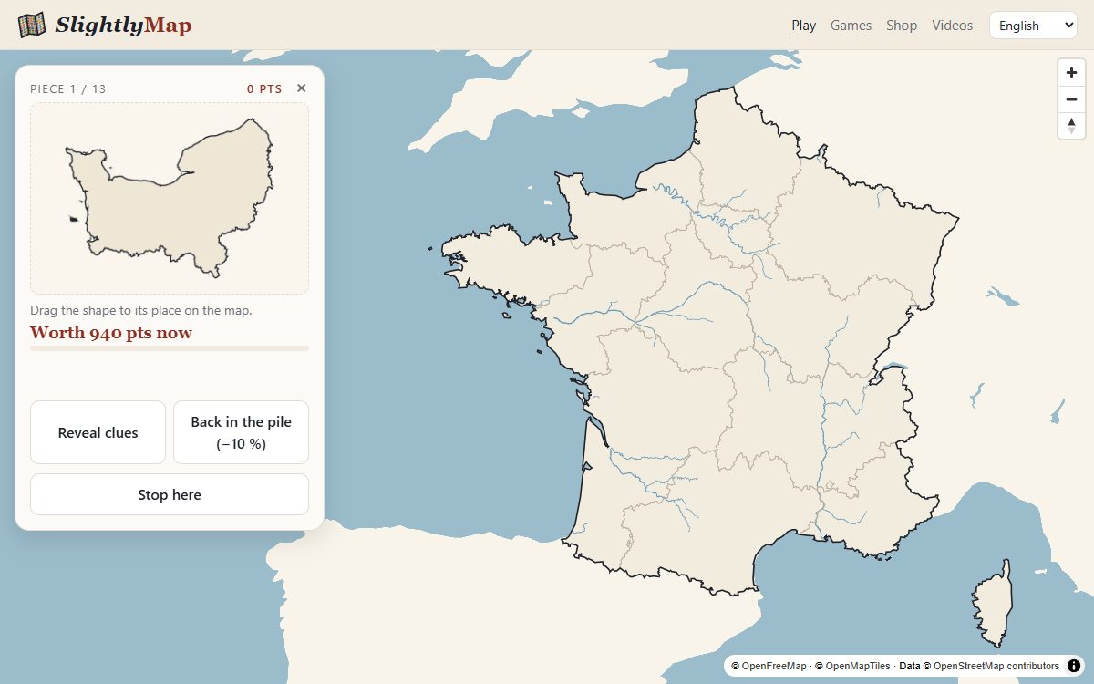Zoom in with the plus map control
The height and width of the screenshot is (684, 1094).
coord(1071,73)
